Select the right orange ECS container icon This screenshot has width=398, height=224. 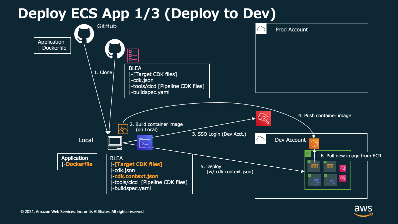coord(330,166)
